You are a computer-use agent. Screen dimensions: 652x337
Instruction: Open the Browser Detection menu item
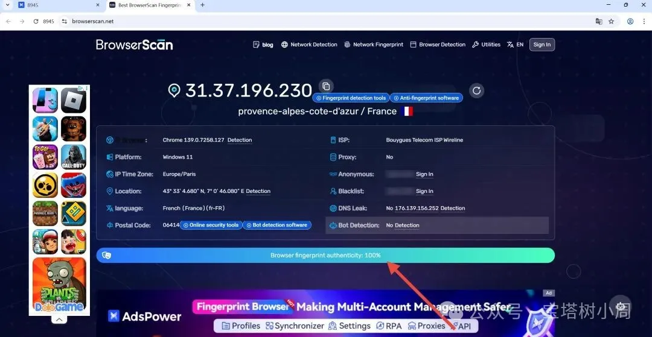438,45
